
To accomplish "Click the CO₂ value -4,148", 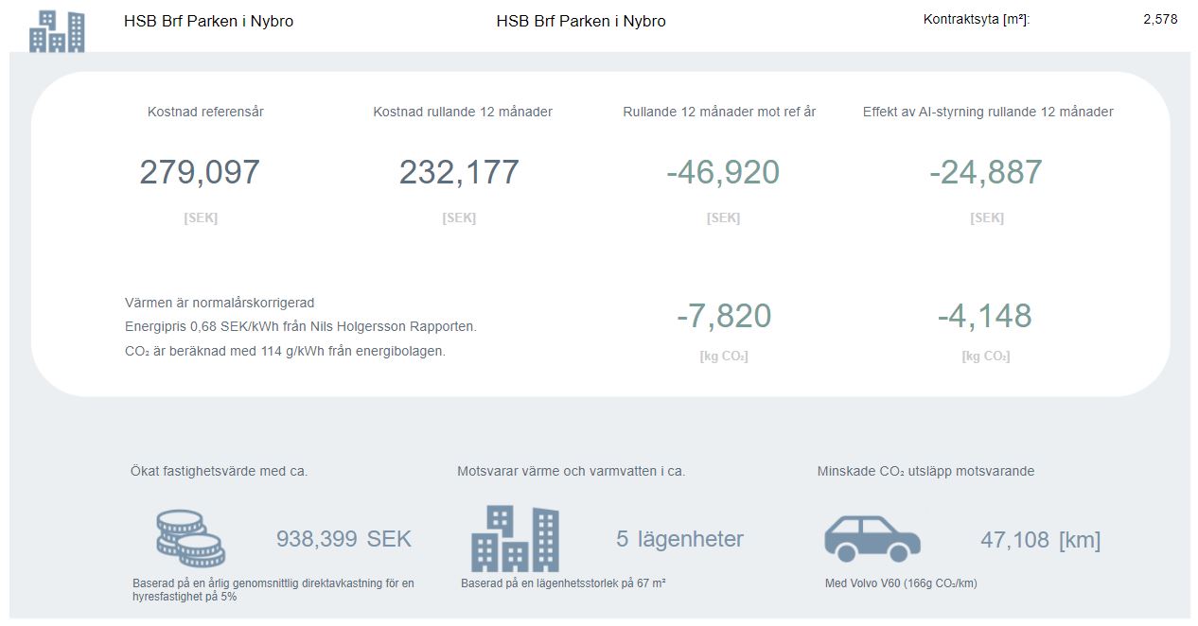I will 984,316.
